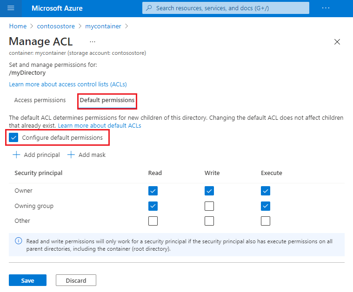The image size is (353, 292).
Task: Click the Write column header
Action: click(212, 173)
